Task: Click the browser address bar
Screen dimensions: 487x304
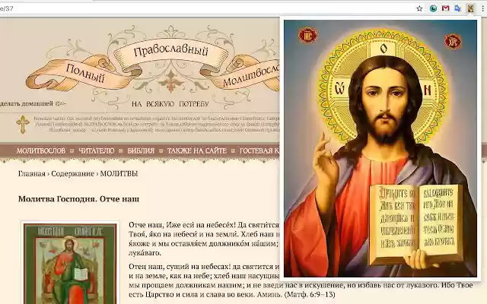Action: (205, 8)
